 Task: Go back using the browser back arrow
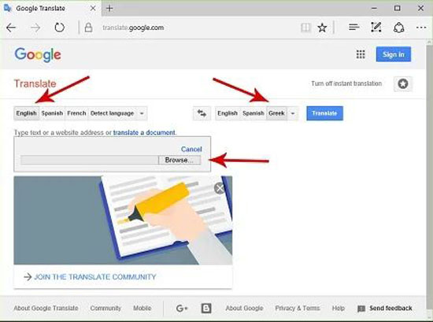pos(11,28)
